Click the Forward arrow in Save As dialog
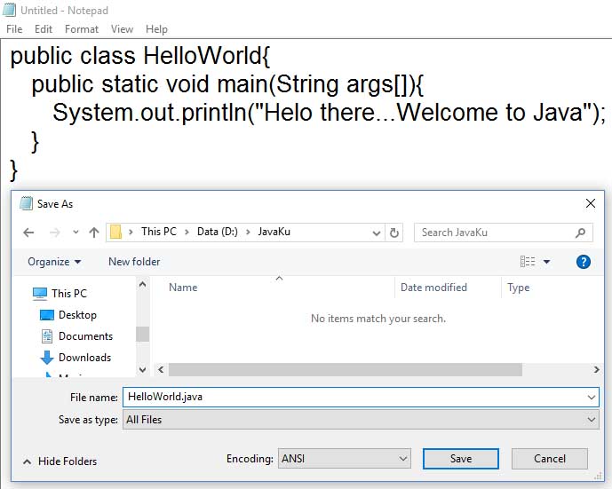The width and height of the screenshot is (612, 489). click(x=55, y=233)
